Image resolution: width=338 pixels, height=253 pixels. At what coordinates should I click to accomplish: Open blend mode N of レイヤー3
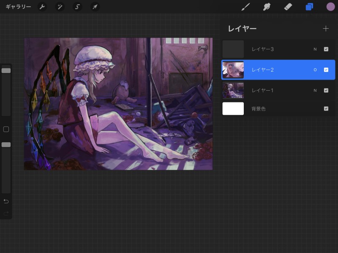[x=315, y=49]
